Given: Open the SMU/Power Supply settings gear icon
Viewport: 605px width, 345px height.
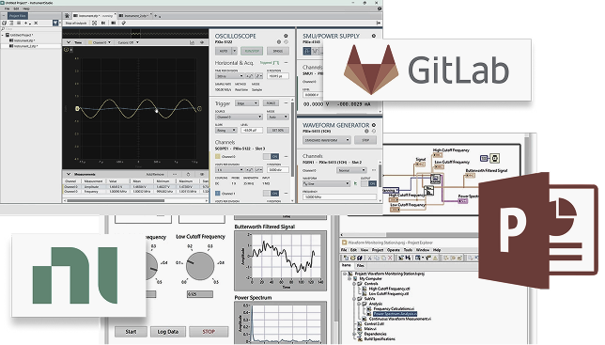Looking at the screenshot, I should point(374,36).
